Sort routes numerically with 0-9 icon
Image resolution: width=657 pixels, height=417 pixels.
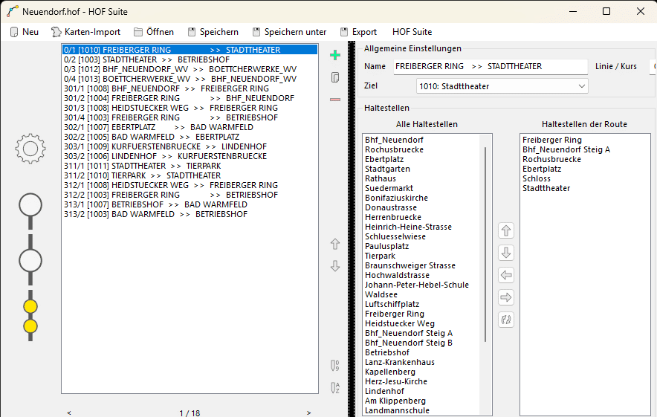tap(335, 365)
